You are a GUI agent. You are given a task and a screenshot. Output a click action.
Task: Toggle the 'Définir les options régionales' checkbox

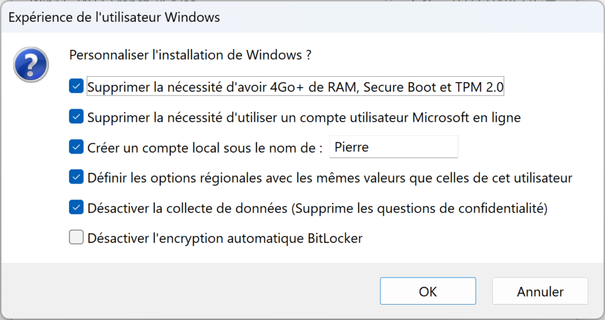(76, 177)
